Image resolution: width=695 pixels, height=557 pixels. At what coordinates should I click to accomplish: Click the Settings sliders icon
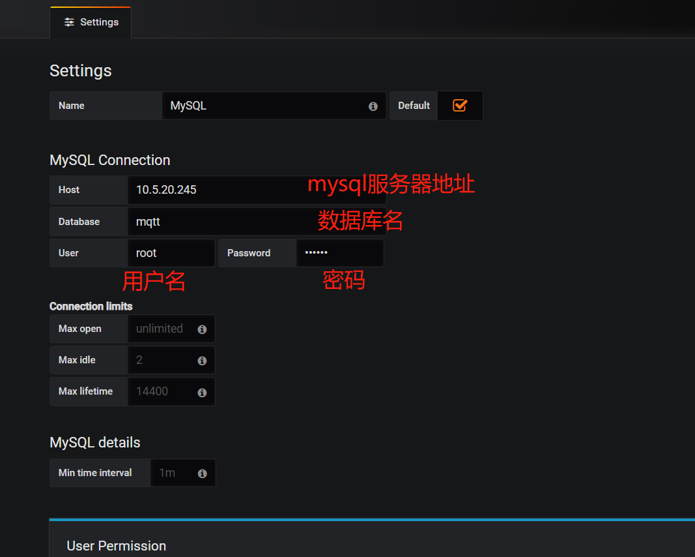pos(69,22)
